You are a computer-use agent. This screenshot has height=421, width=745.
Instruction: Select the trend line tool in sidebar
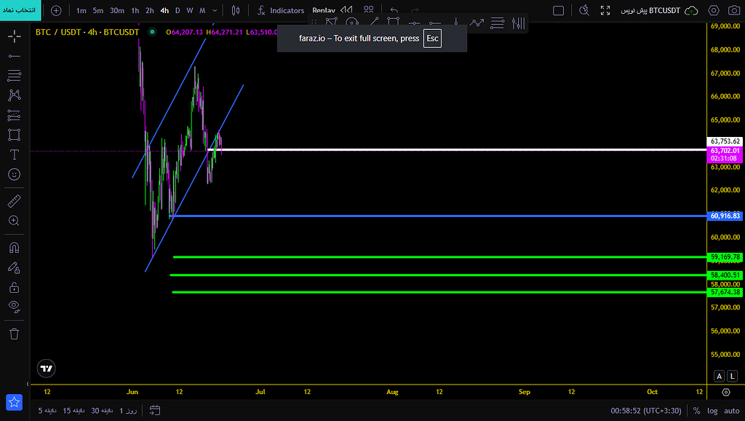click(x=15, y=56)
